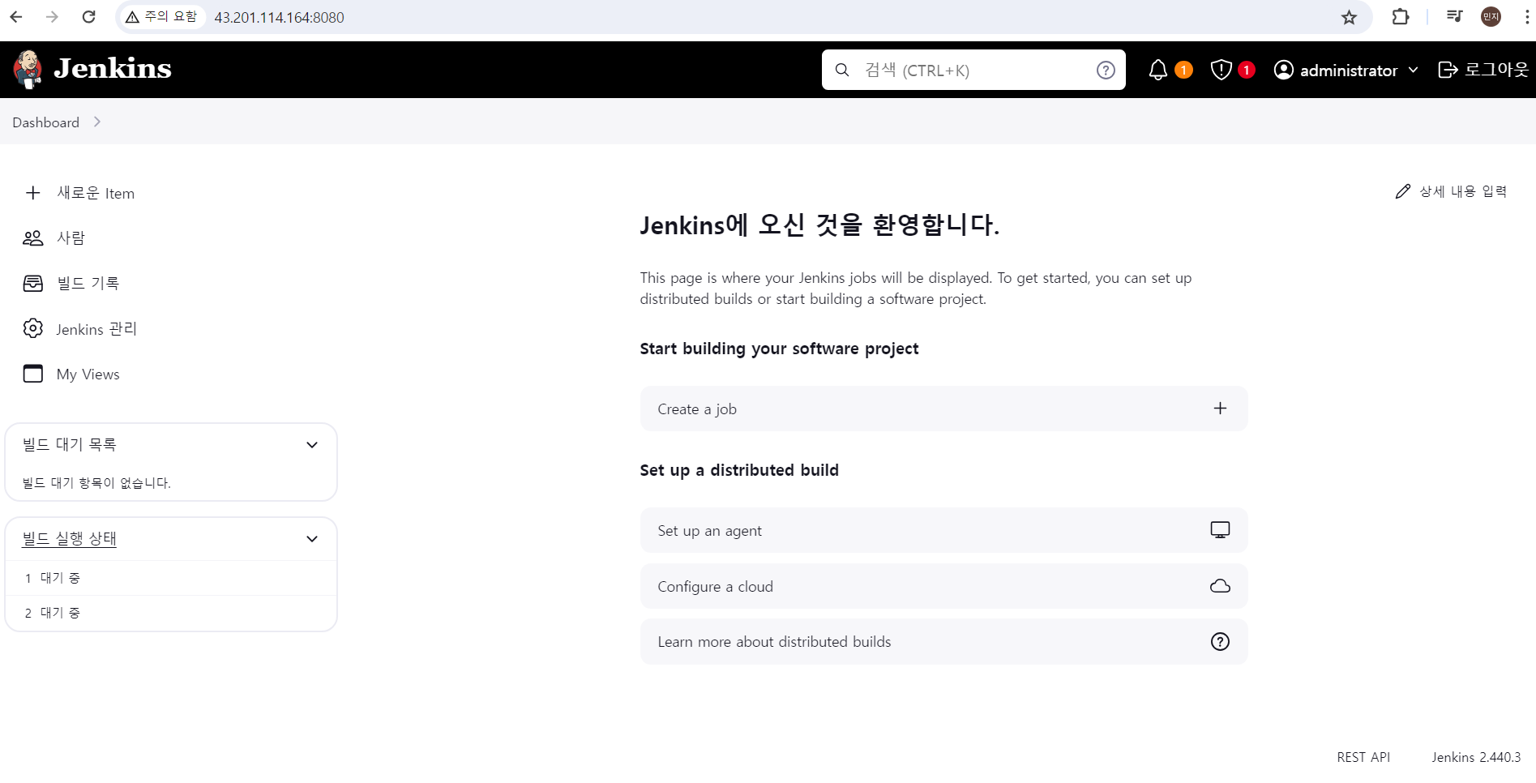The height and width of the screenshot is (783, 1536).
Task: Expand the Dashboard breadcrumb chevron
Action: (x=97, y=122)
